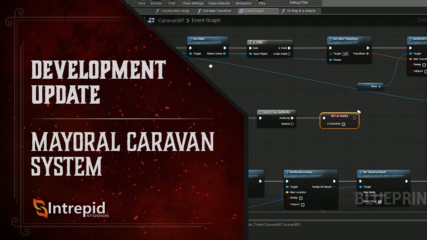The width and height of the screenshot is (427, 240).
Task: Toggle Sweep checkbox on SetWorldLocation node
Action: 301,198
